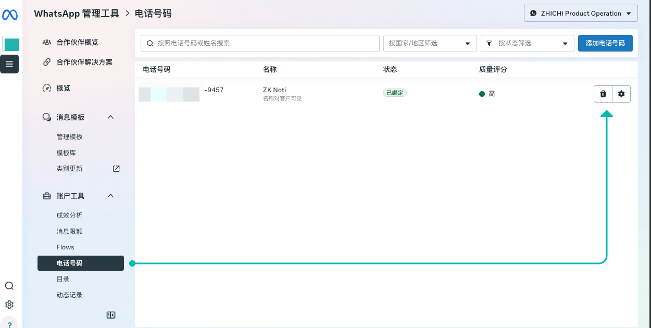Click funnel icon in status filter

tap(490, 43)
